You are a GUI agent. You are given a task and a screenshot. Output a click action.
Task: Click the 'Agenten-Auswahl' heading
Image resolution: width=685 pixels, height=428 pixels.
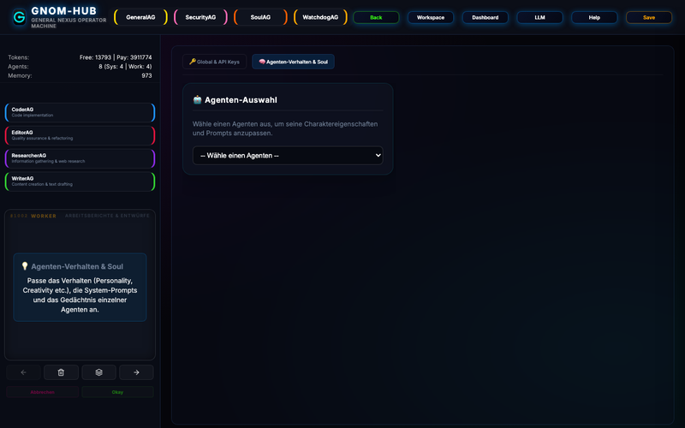click(241, 100)
